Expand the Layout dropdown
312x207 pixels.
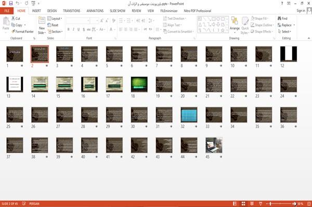55,19
